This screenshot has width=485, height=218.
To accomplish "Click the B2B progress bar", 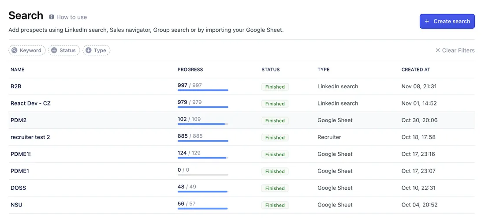I will (203, 90).
